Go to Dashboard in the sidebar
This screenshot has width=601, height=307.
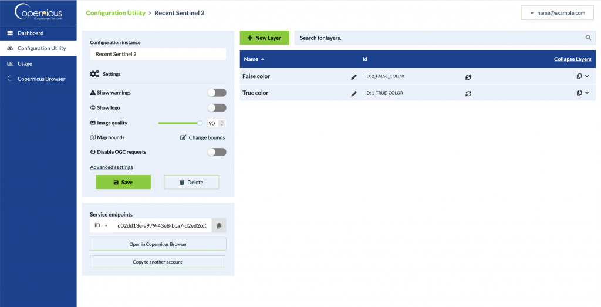pyautogui.click(x=30, y=33)
